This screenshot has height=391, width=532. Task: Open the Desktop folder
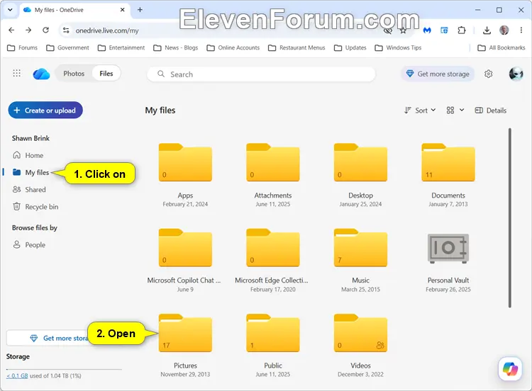(360, 163)
